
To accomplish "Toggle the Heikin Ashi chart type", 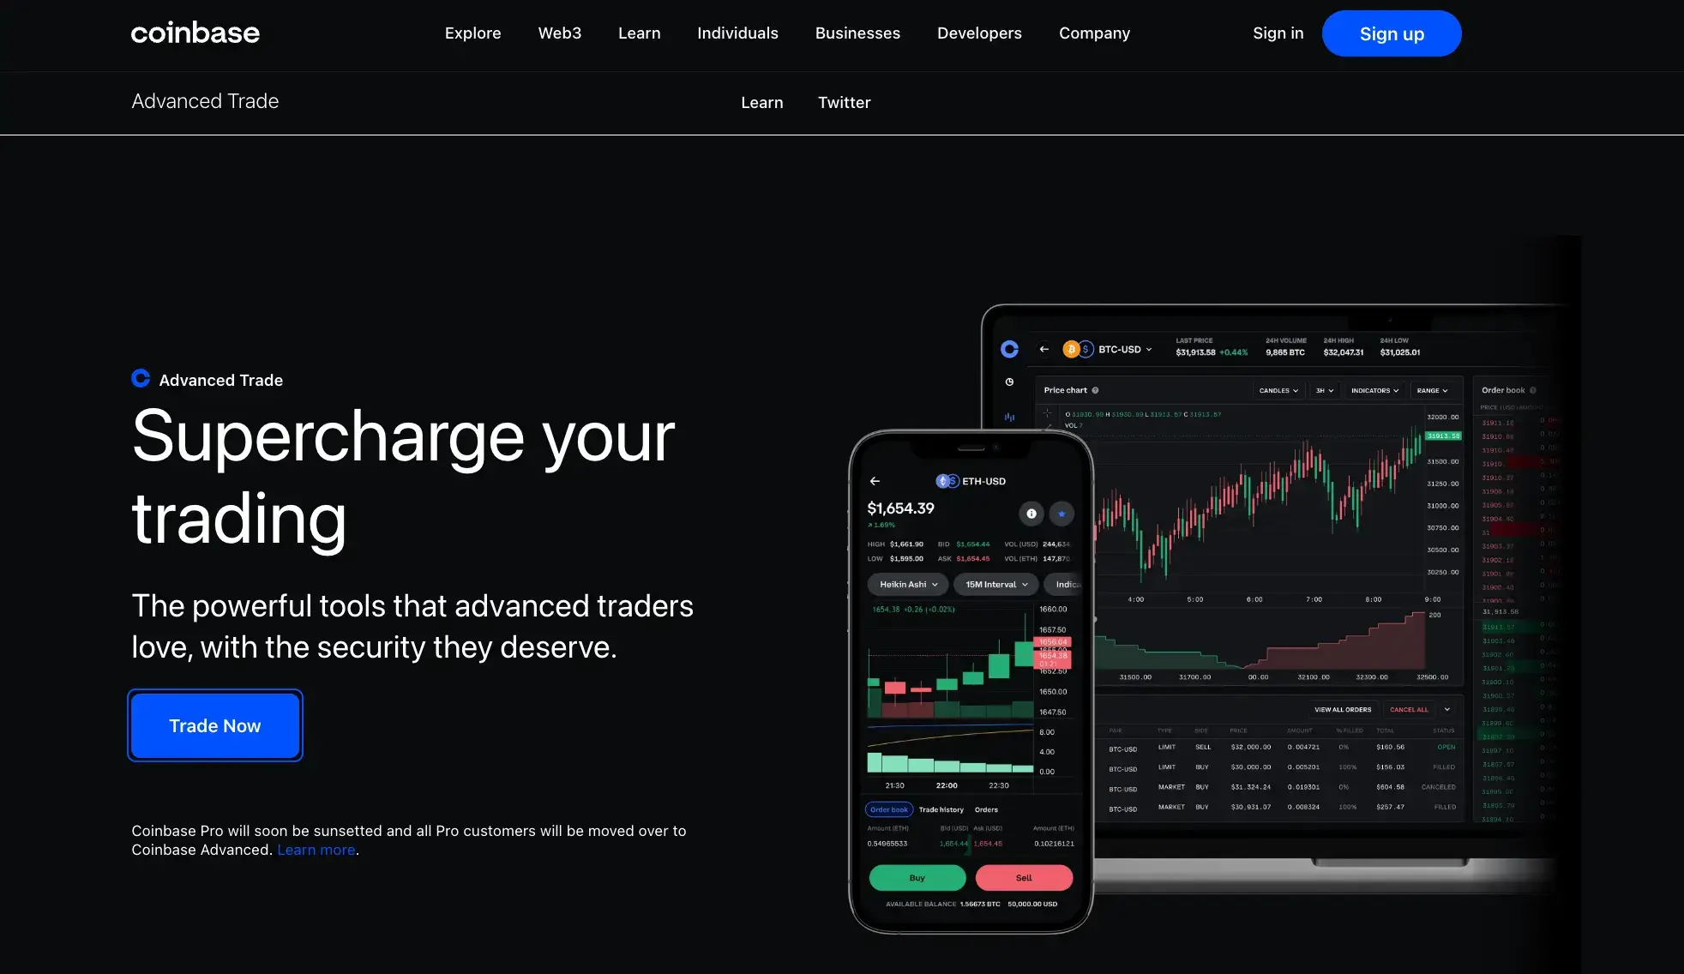I will (907, 585).
